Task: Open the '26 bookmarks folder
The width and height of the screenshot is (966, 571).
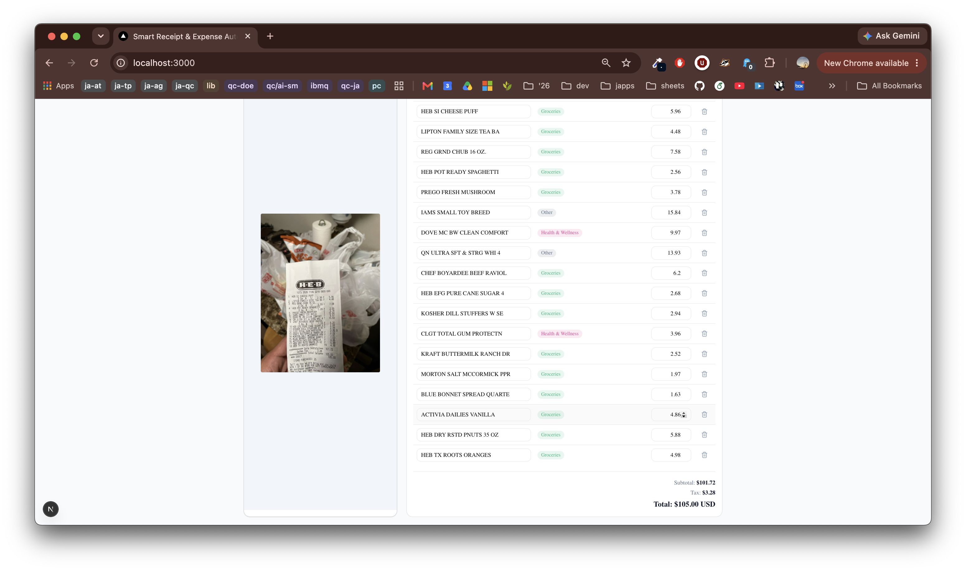Action: 536,86
